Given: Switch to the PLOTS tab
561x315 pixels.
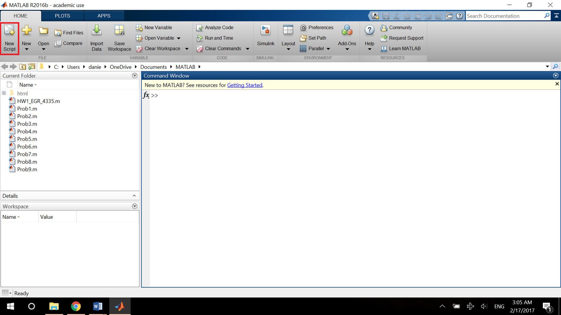Looking at the screenshot, I should coord(62,16).
